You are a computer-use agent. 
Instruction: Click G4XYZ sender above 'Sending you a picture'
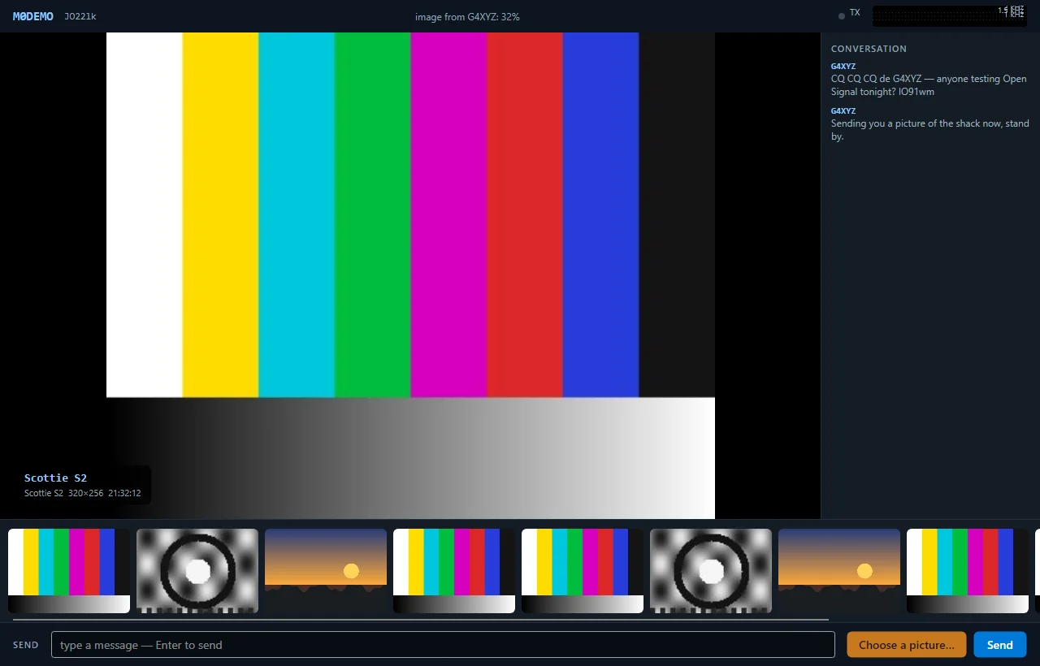(843, 111)
